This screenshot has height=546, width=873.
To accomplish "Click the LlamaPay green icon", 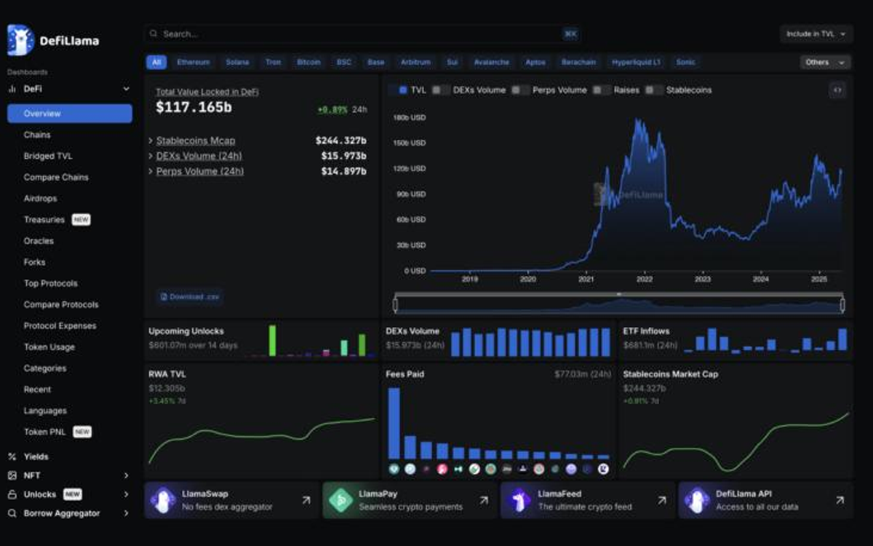I will (x=340, y=500).
